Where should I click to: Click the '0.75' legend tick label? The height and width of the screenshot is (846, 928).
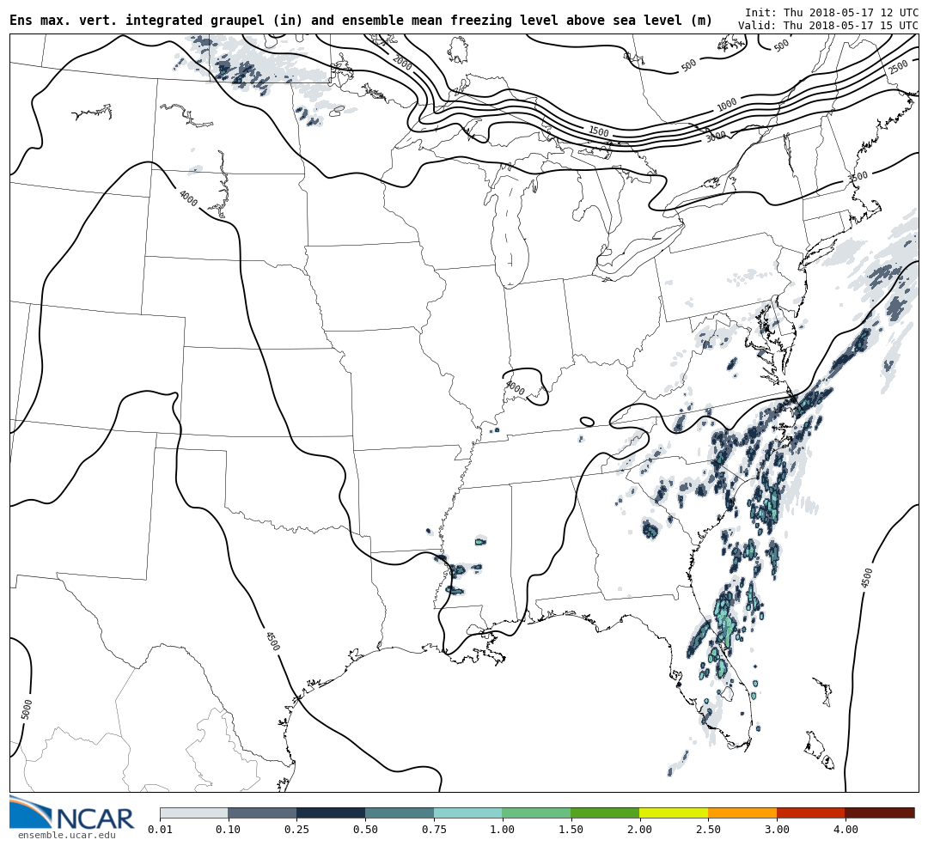[x=434, y=830]
